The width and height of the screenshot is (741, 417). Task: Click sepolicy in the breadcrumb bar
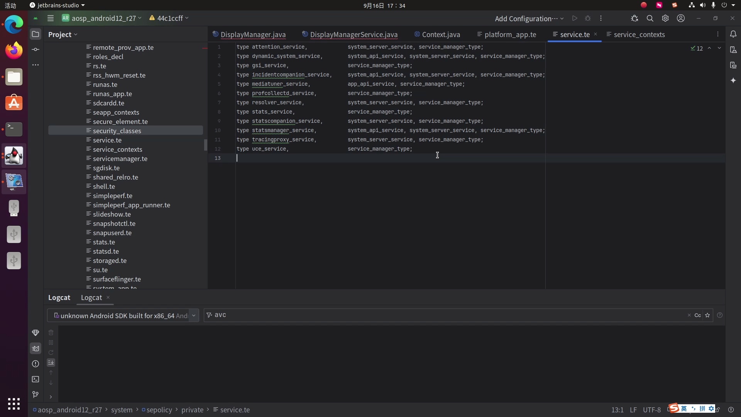[x=159, y=410]
